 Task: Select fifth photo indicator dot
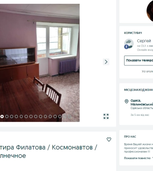coord(21,117)
